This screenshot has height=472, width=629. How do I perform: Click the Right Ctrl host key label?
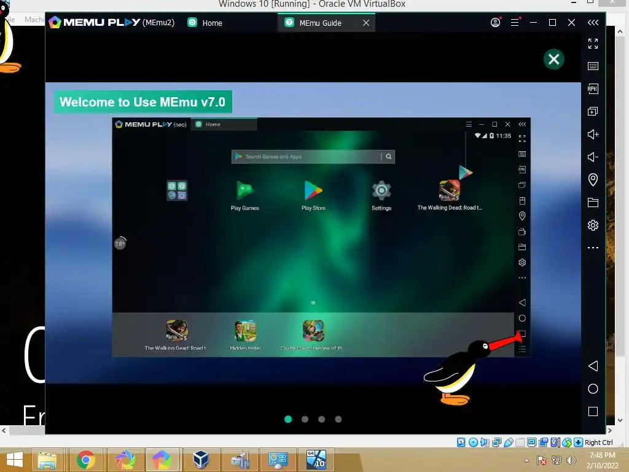[x=598, y=442]
